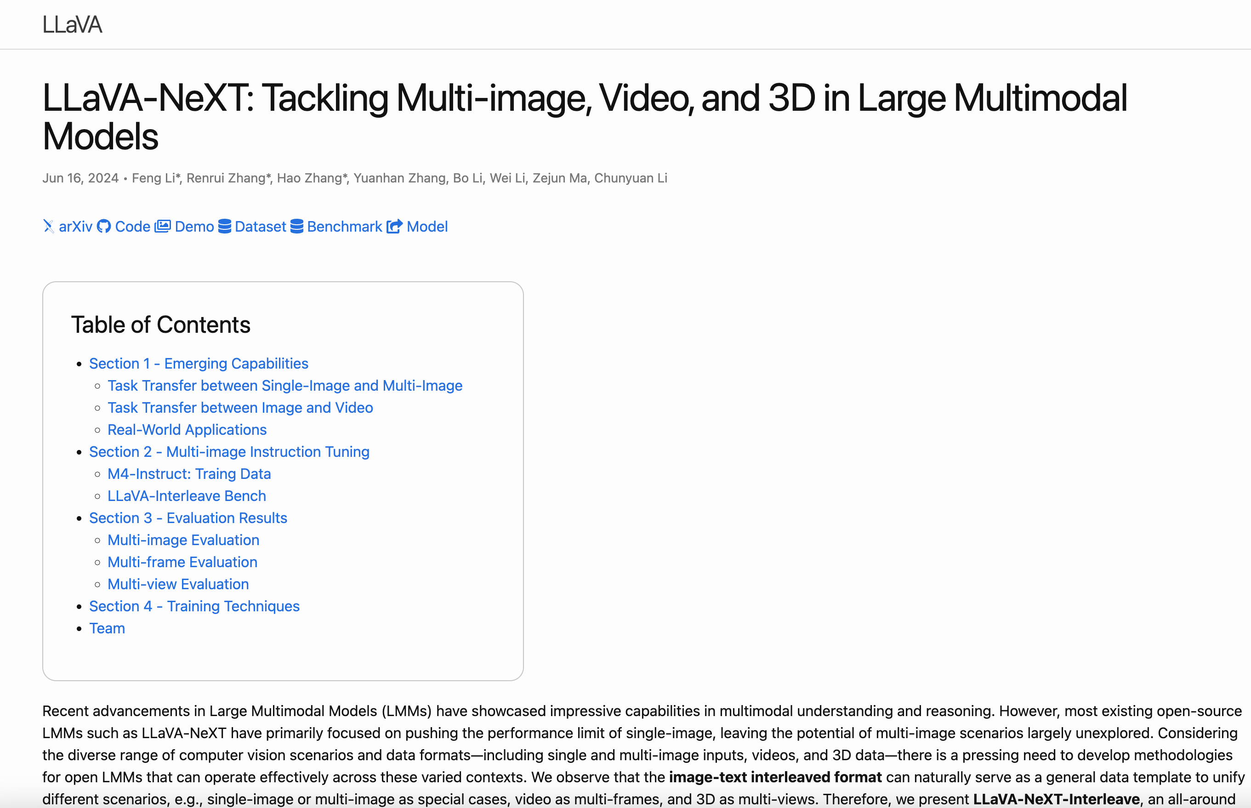
Task: Open the Model link
Action: (427, 226)
